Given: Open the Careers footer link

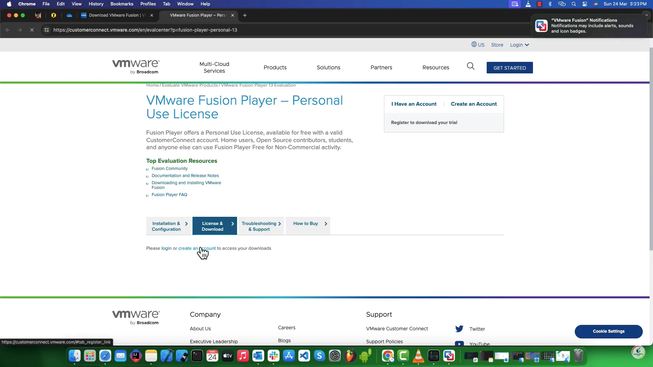Looking at the screenshot, I should pyautogui.click(x=286, y=328).
